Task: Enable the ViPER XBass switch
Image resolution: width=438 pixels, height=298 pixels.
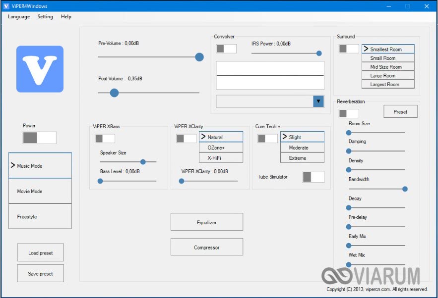Action: (105, 139)
